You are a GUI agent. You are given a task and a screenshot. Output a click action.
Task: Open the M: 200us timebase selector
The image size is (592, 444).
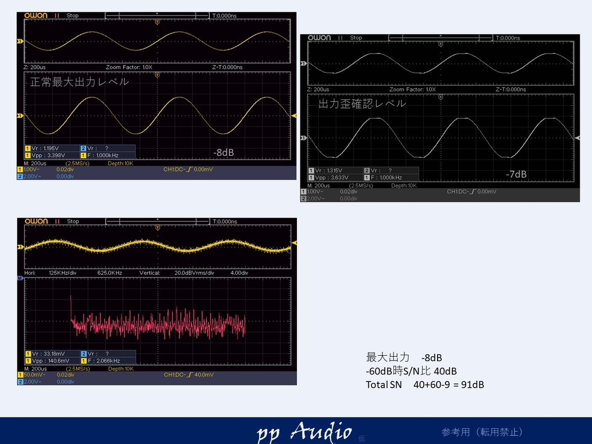(x=35, y=162)
